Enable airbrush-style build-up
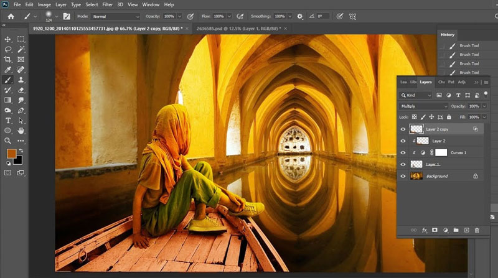The height and width of the screenshot is (278, 498). click(240, 16)
